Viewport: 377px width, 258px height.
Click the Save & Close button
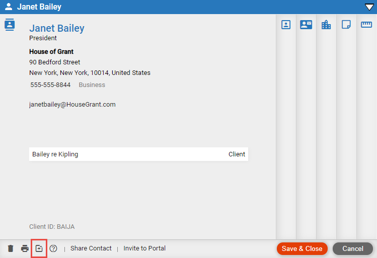pyautogui.click(x=302, y=248)
